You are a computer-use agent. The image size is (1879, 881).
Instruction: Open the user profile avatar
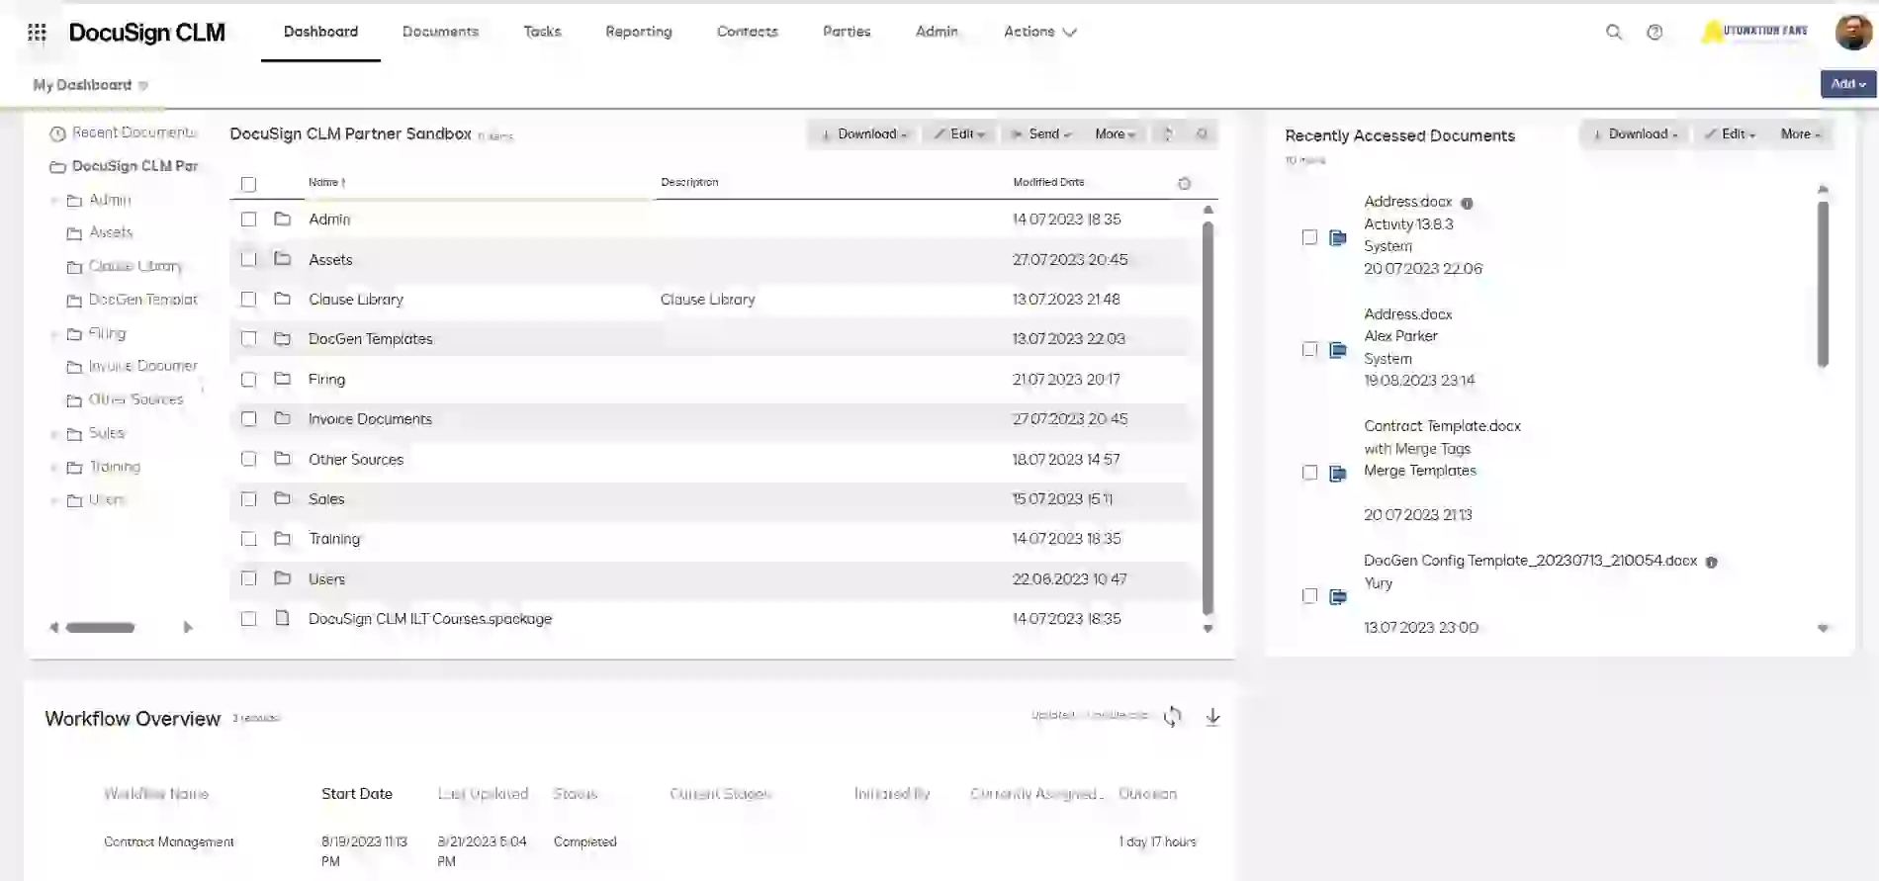1853,32
